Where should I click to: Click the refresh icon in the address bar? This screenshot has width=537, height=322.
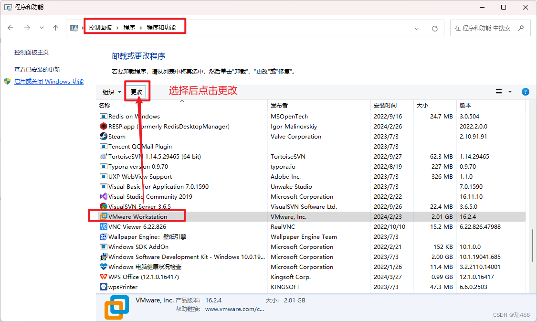(434, 29)
